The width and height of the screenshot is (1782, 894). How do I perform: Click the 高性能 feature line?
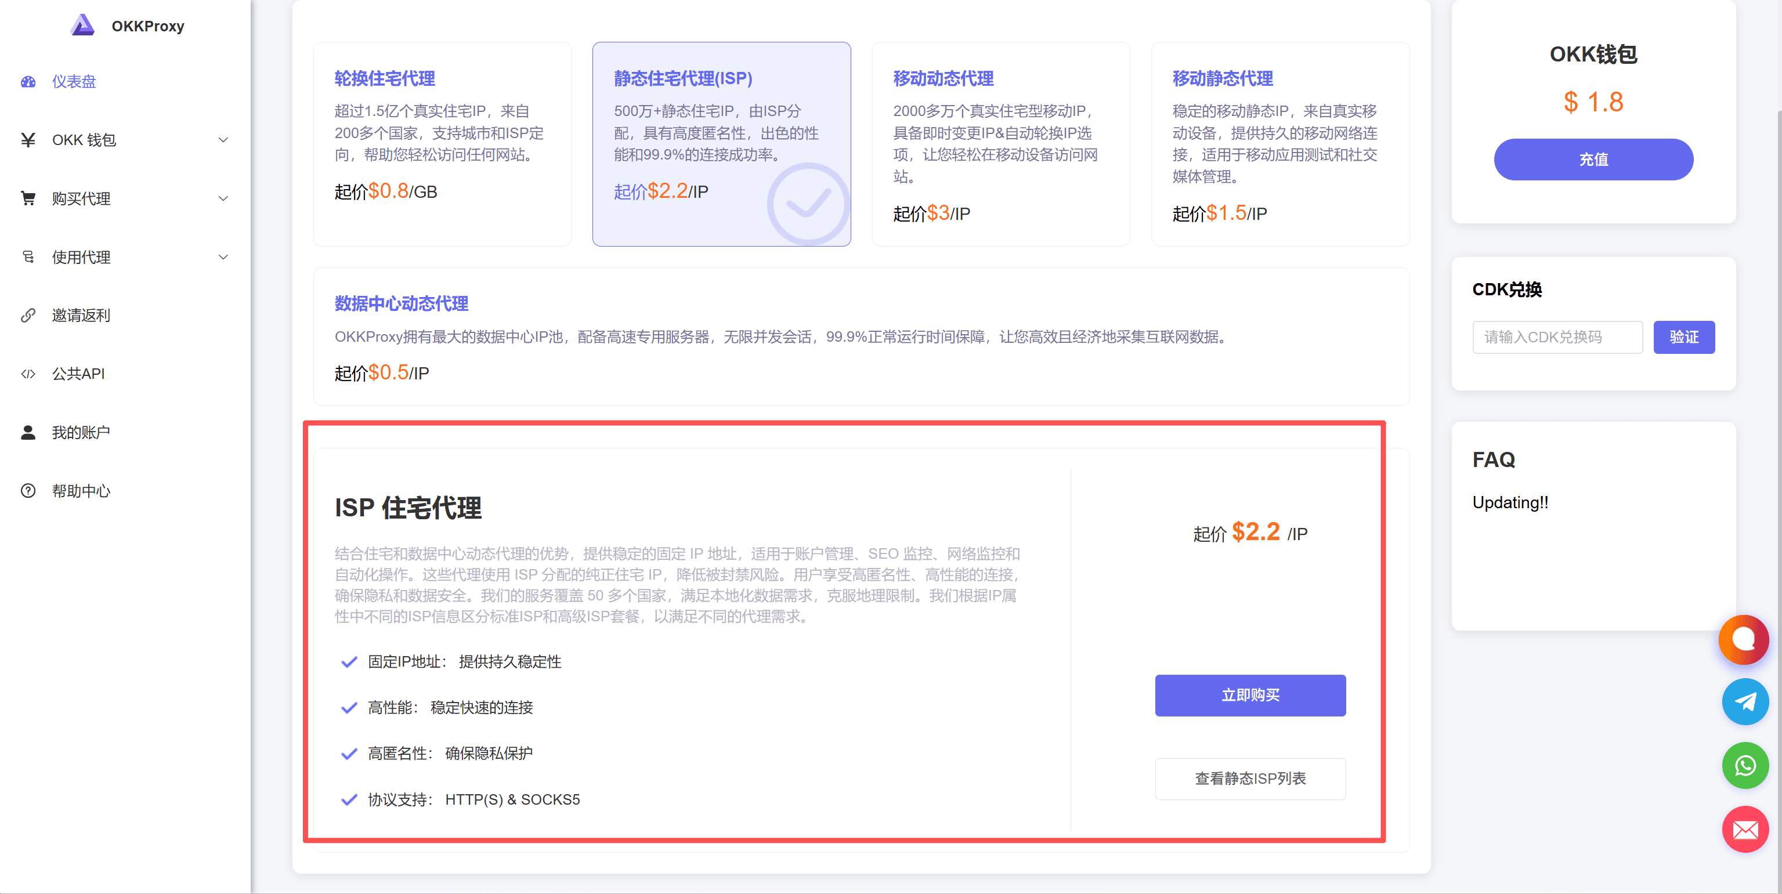450,708
